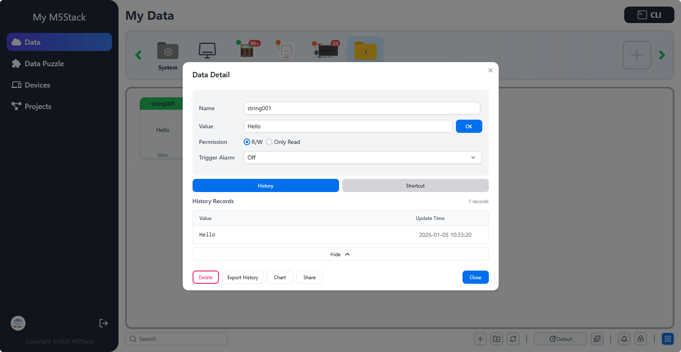Click the logout icon in sidebar
This screenshot has width=681, height=352.
(x=104, y=323)
